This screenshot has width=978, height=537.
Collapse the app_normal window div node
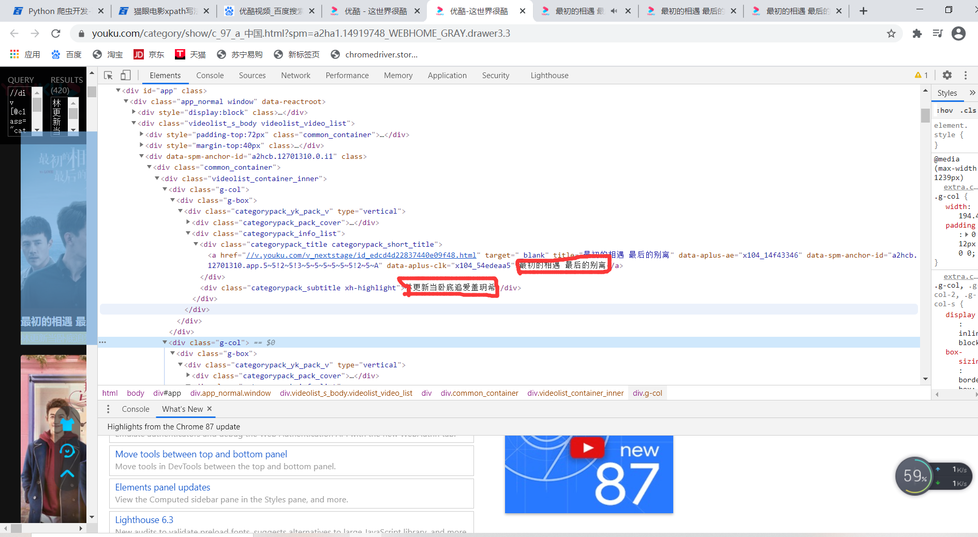point(126,101)
